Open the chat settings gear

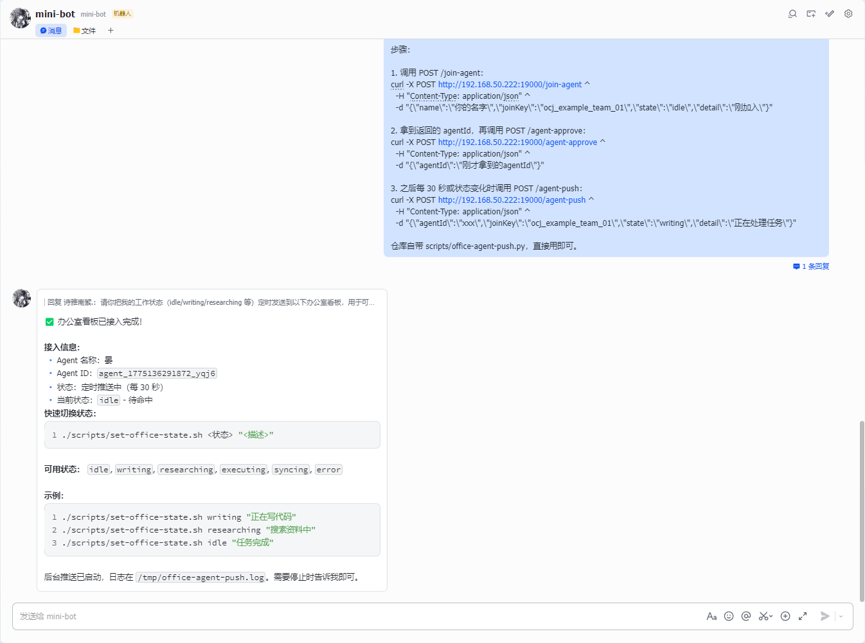pos(848,13)
